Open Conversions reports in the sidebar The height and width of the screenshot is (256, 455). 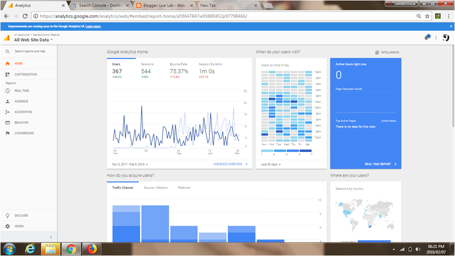point(29,133)
